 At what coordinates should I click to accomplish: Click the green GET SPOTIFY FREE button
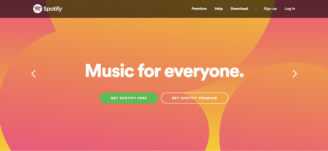(129, 98)
